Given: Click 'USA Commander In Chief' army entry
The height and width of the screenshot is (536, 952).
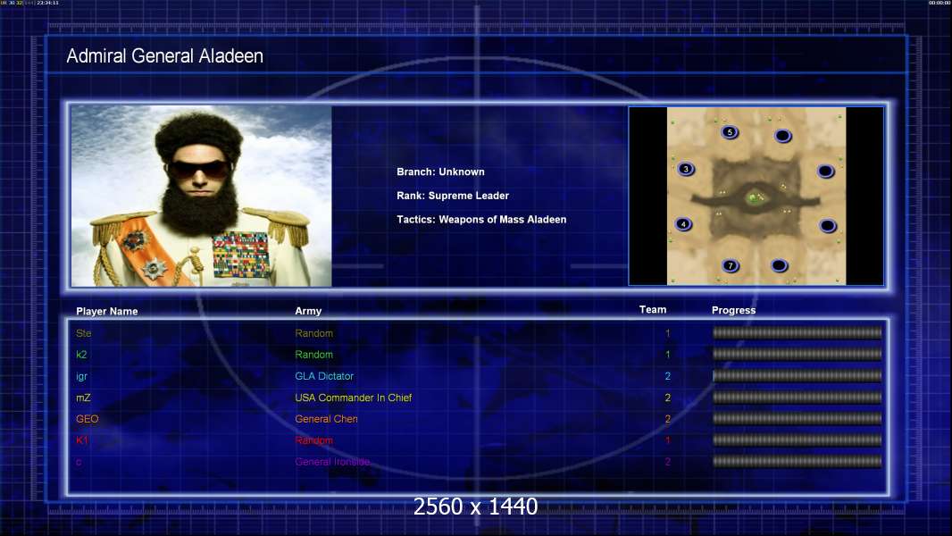Looking at the screenshot, I should coord(354,398).
